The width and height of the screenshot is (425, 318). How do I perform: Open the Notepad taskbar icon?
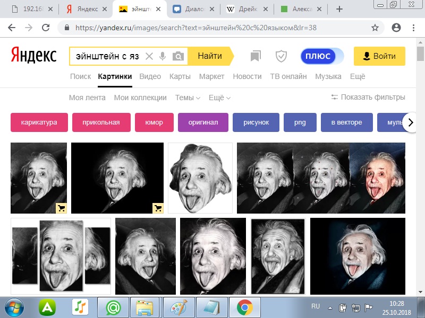point(211,307)
